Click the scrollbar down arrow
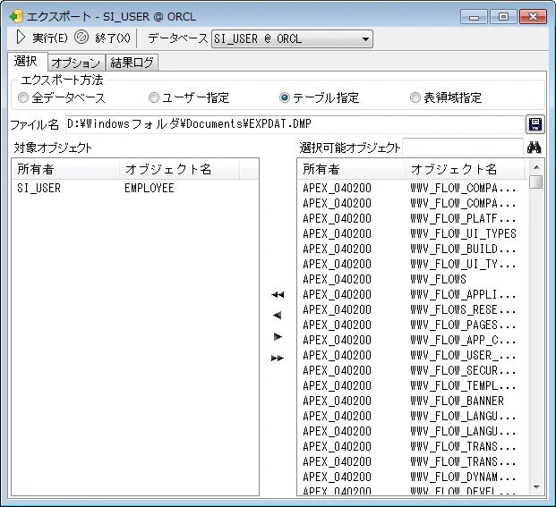The image size is (556, 507). [x=536, y=487]
